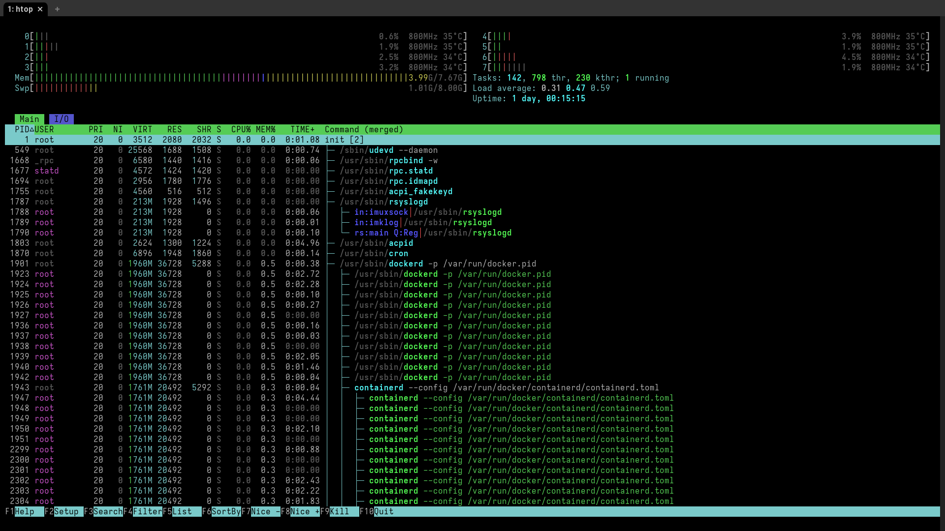Switch to the I/O tab
The height and width of the screenshot is (531, 945).
(62, 119)
